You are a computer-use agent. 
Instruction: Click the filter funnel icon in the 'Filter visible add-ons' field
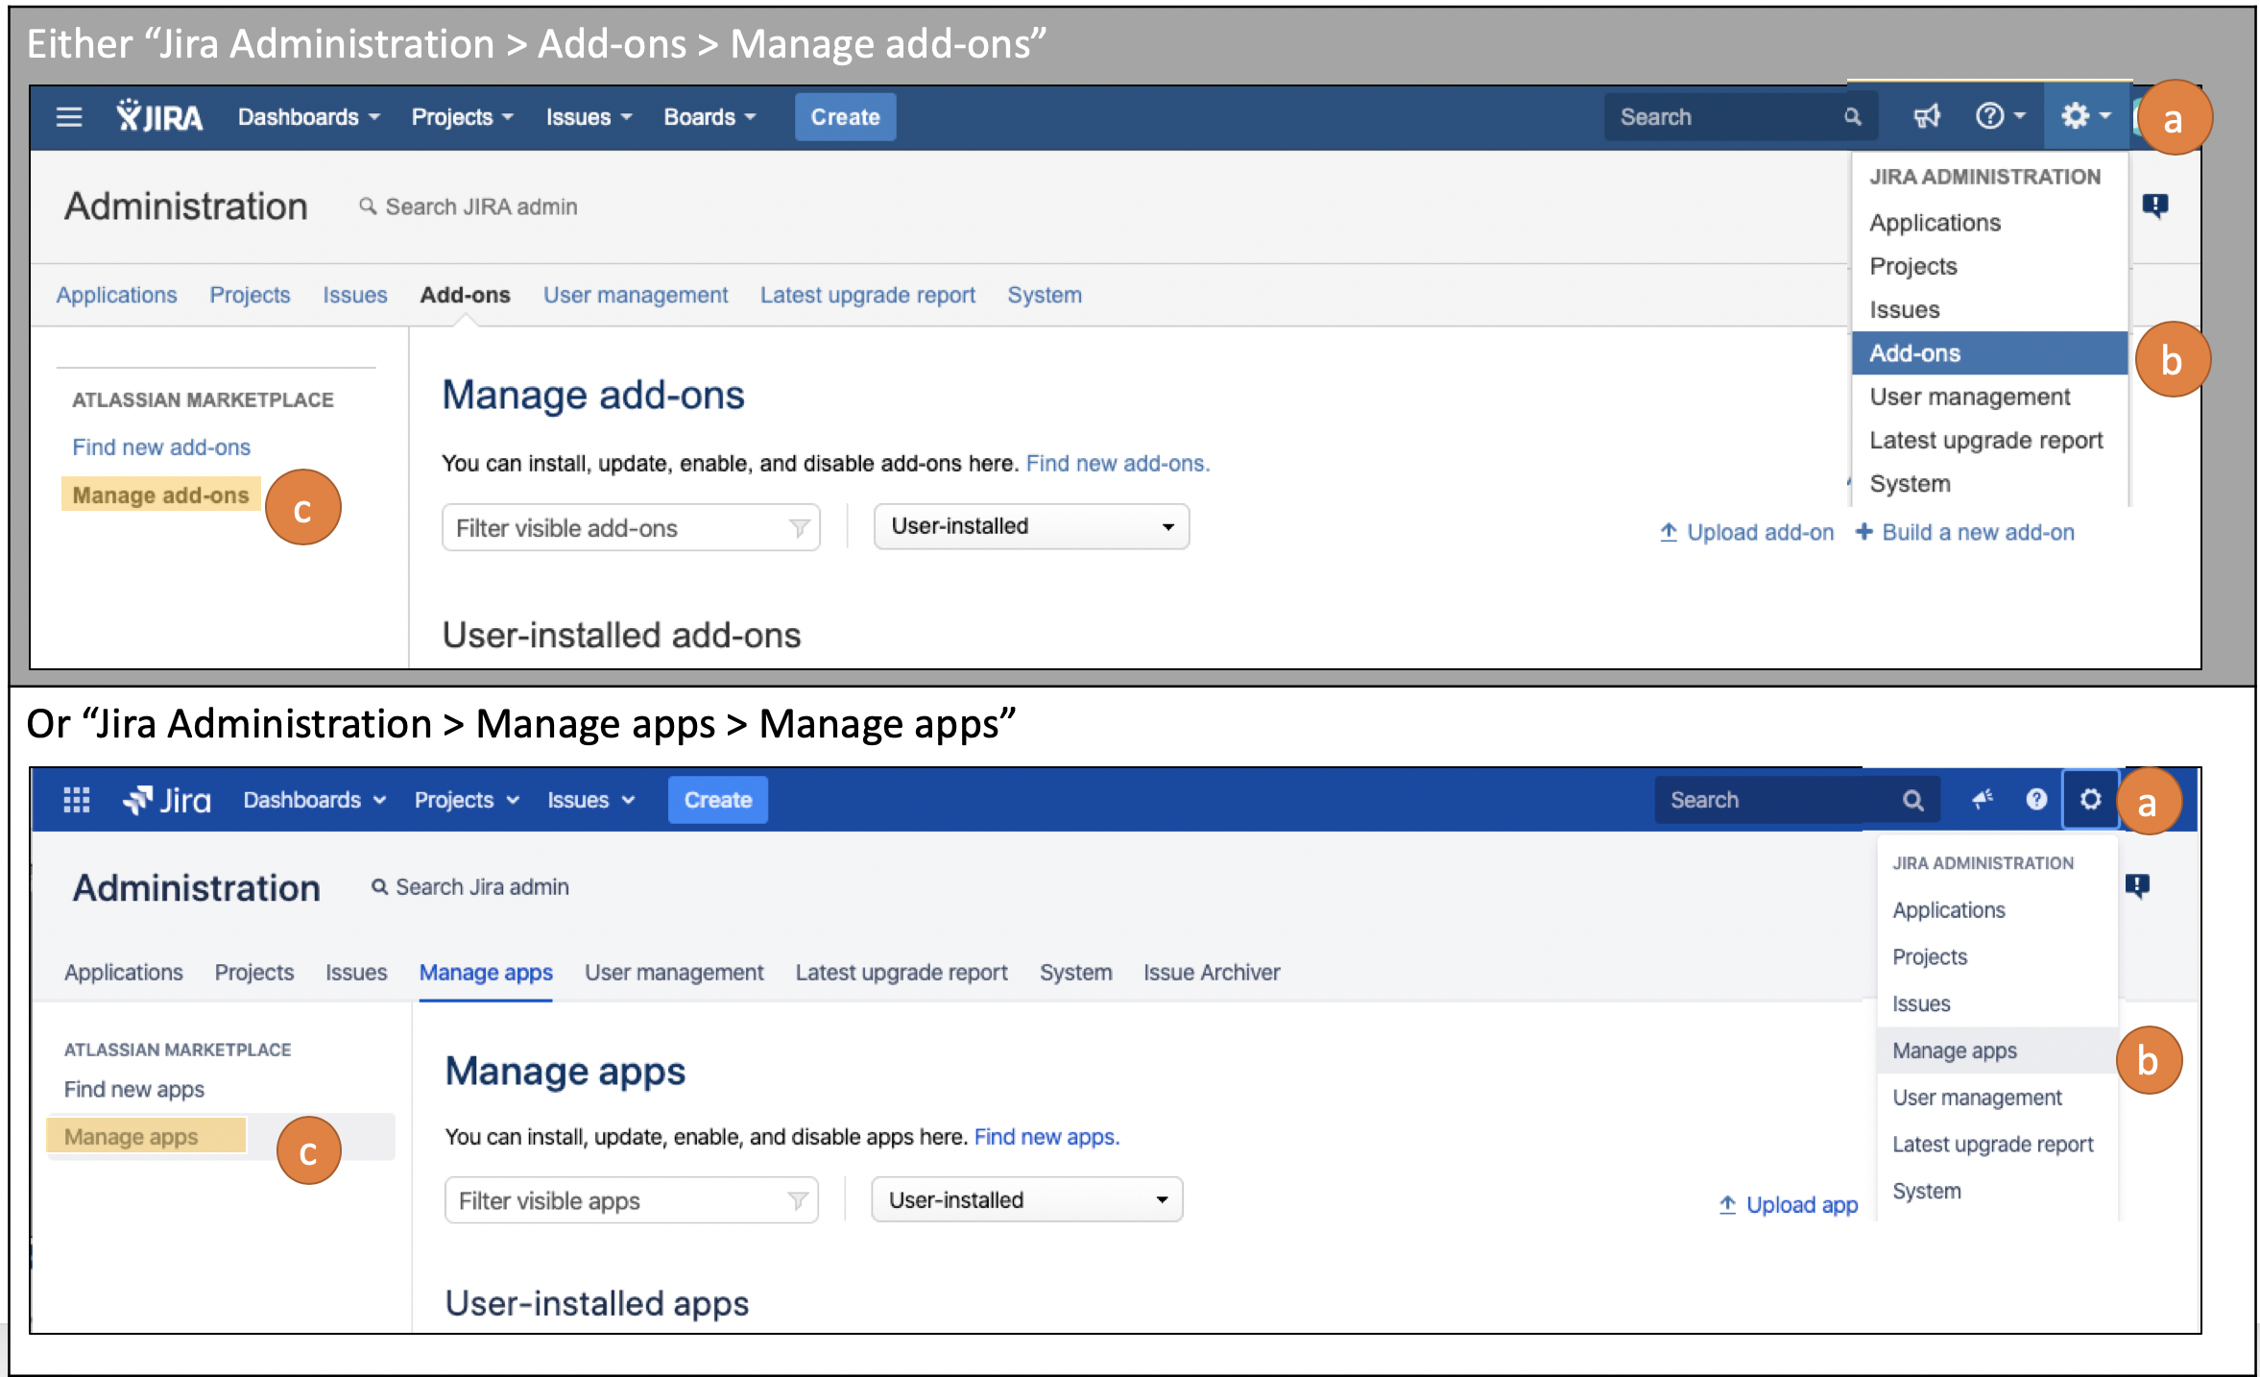[799, 528]
